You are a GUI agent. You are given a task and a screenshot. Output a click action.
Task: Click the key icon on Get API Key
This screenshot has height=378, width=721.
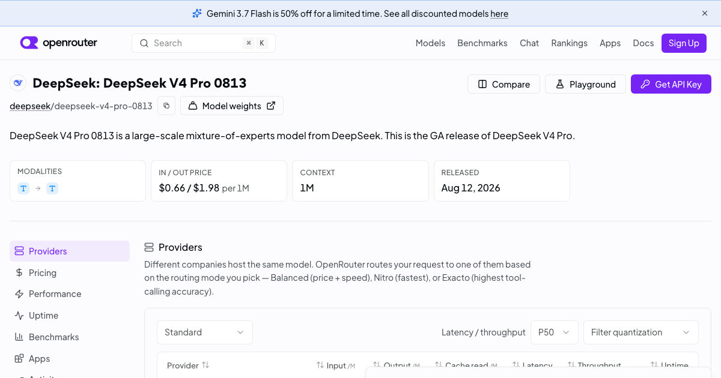pos(645,84)
